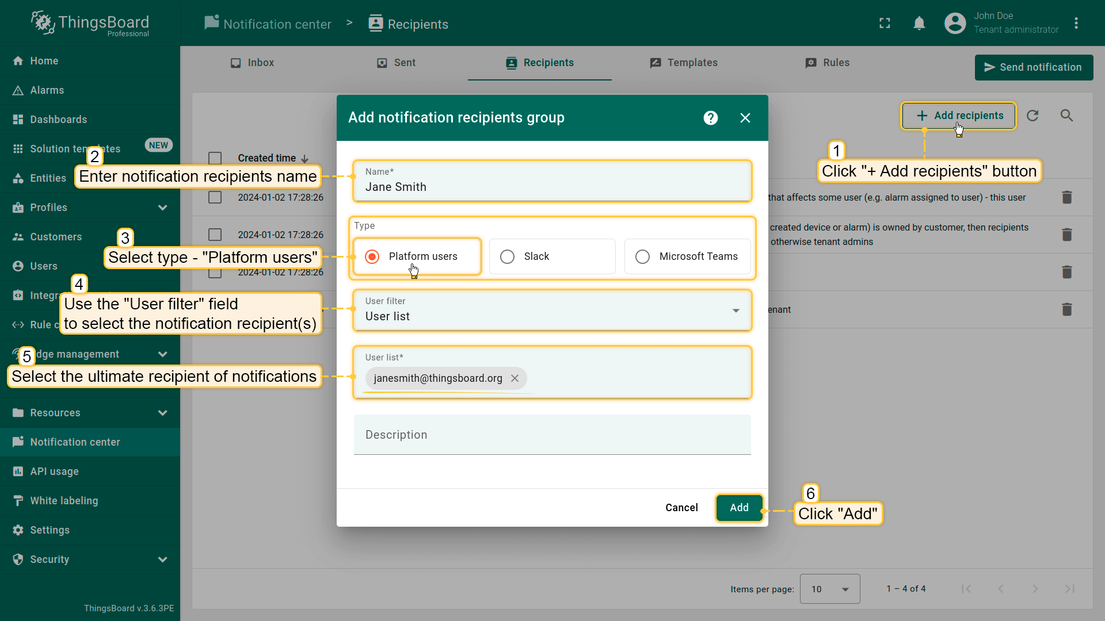The image size is (1105, 621).
Task: Click the help question mark icon in dialog
Action: tap(711, 118)
